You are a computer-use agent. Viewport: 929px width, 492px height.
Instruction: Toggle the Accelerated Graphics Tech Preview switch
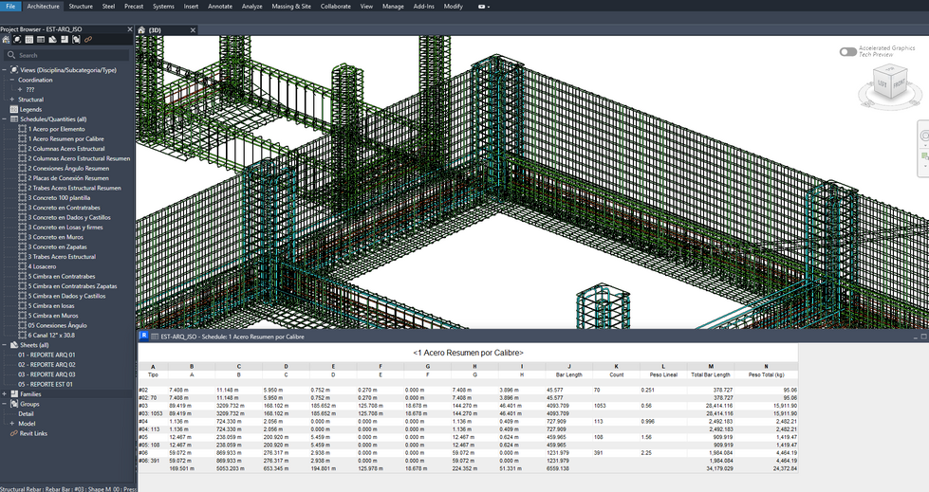coord(847,51)
